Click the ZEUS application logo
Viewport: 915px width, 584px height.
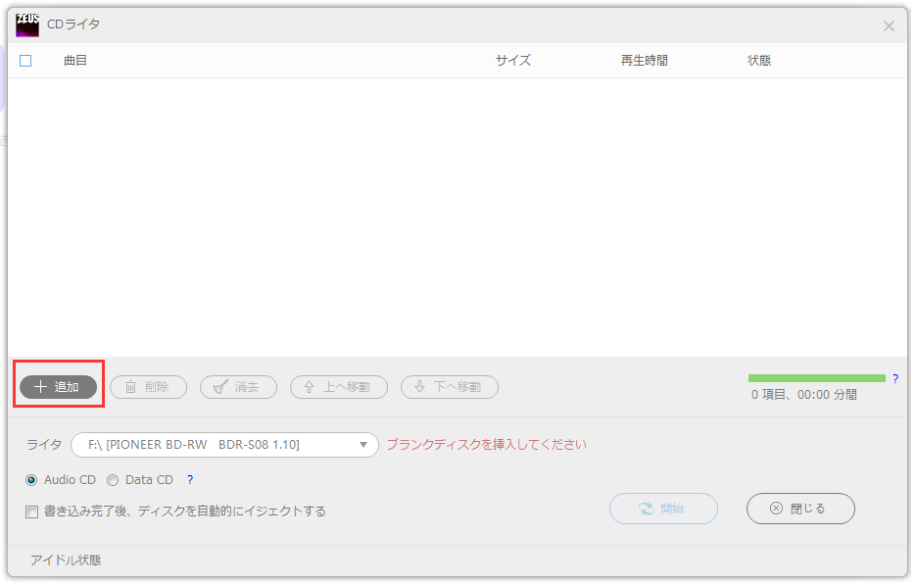(27, 25)
